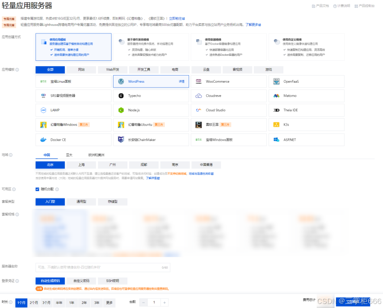
Task: Open the 产品控制台 console icon
Action: pos(356,6)
